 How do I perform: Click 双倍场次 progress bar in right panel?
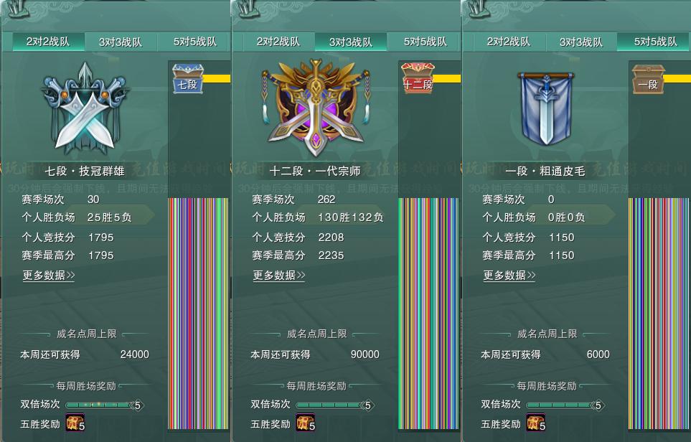click(565, 405)
